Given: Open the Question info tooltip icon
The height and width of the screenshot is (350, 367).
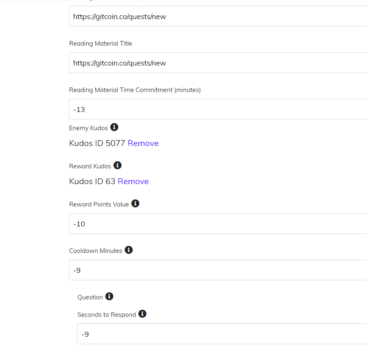Looking at the screenshot, I should coord(109,296).
